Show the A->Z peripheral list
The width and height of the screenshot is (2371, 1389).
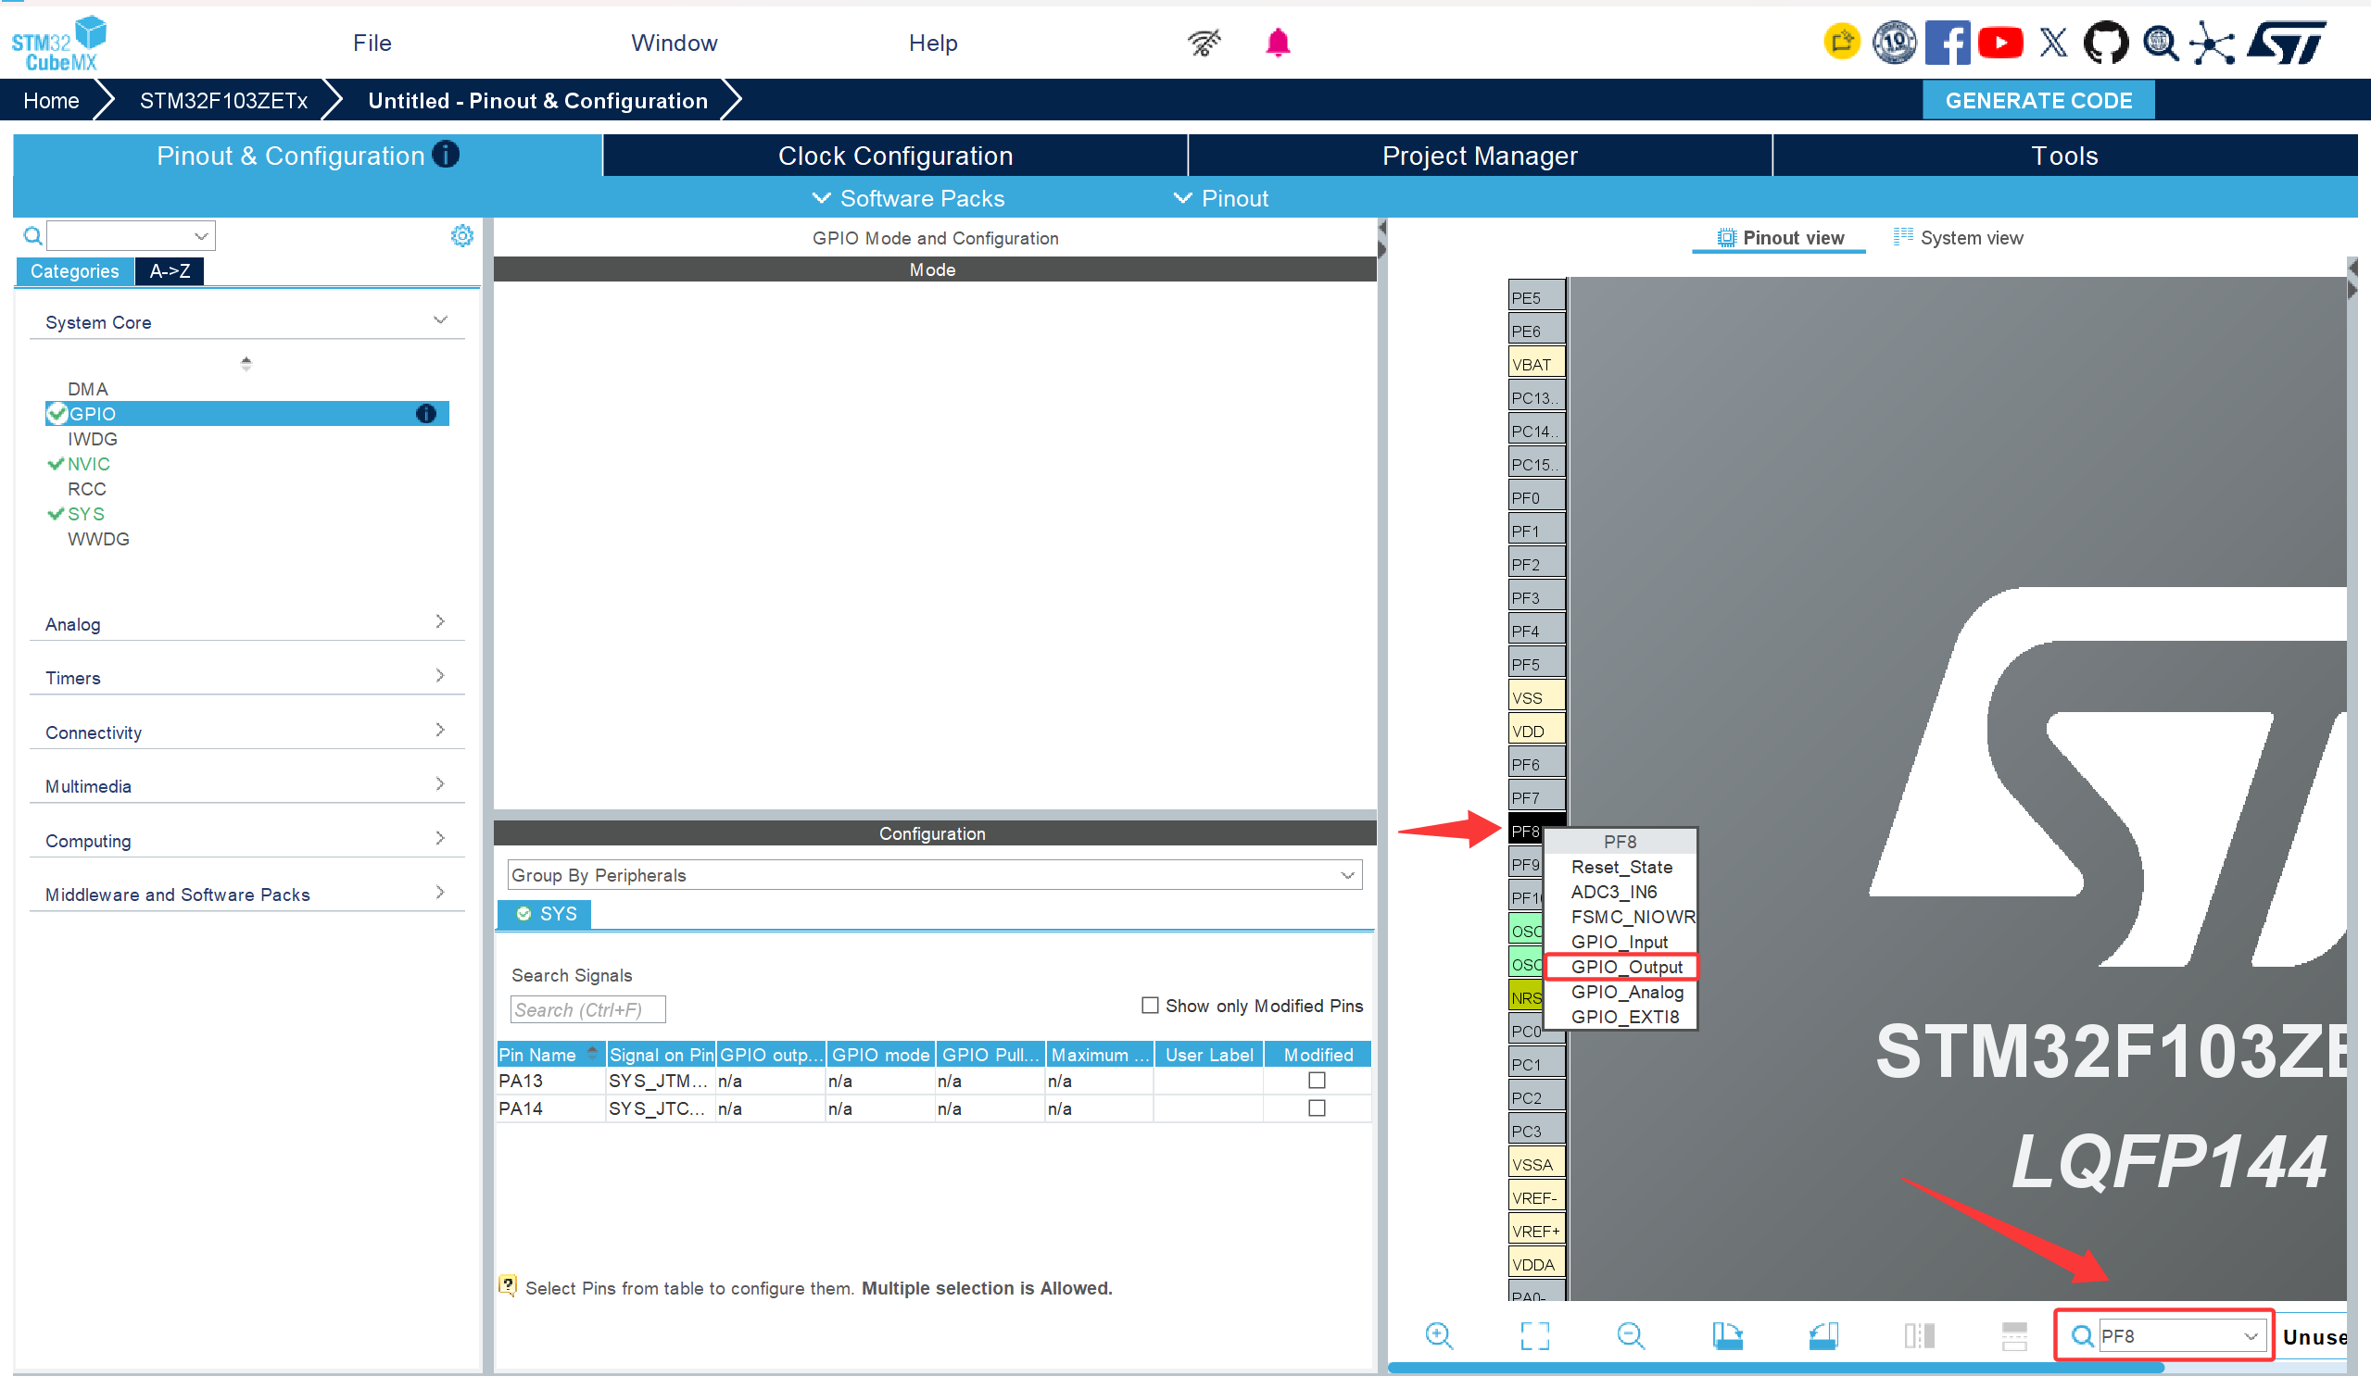click(x=170, y=272)
